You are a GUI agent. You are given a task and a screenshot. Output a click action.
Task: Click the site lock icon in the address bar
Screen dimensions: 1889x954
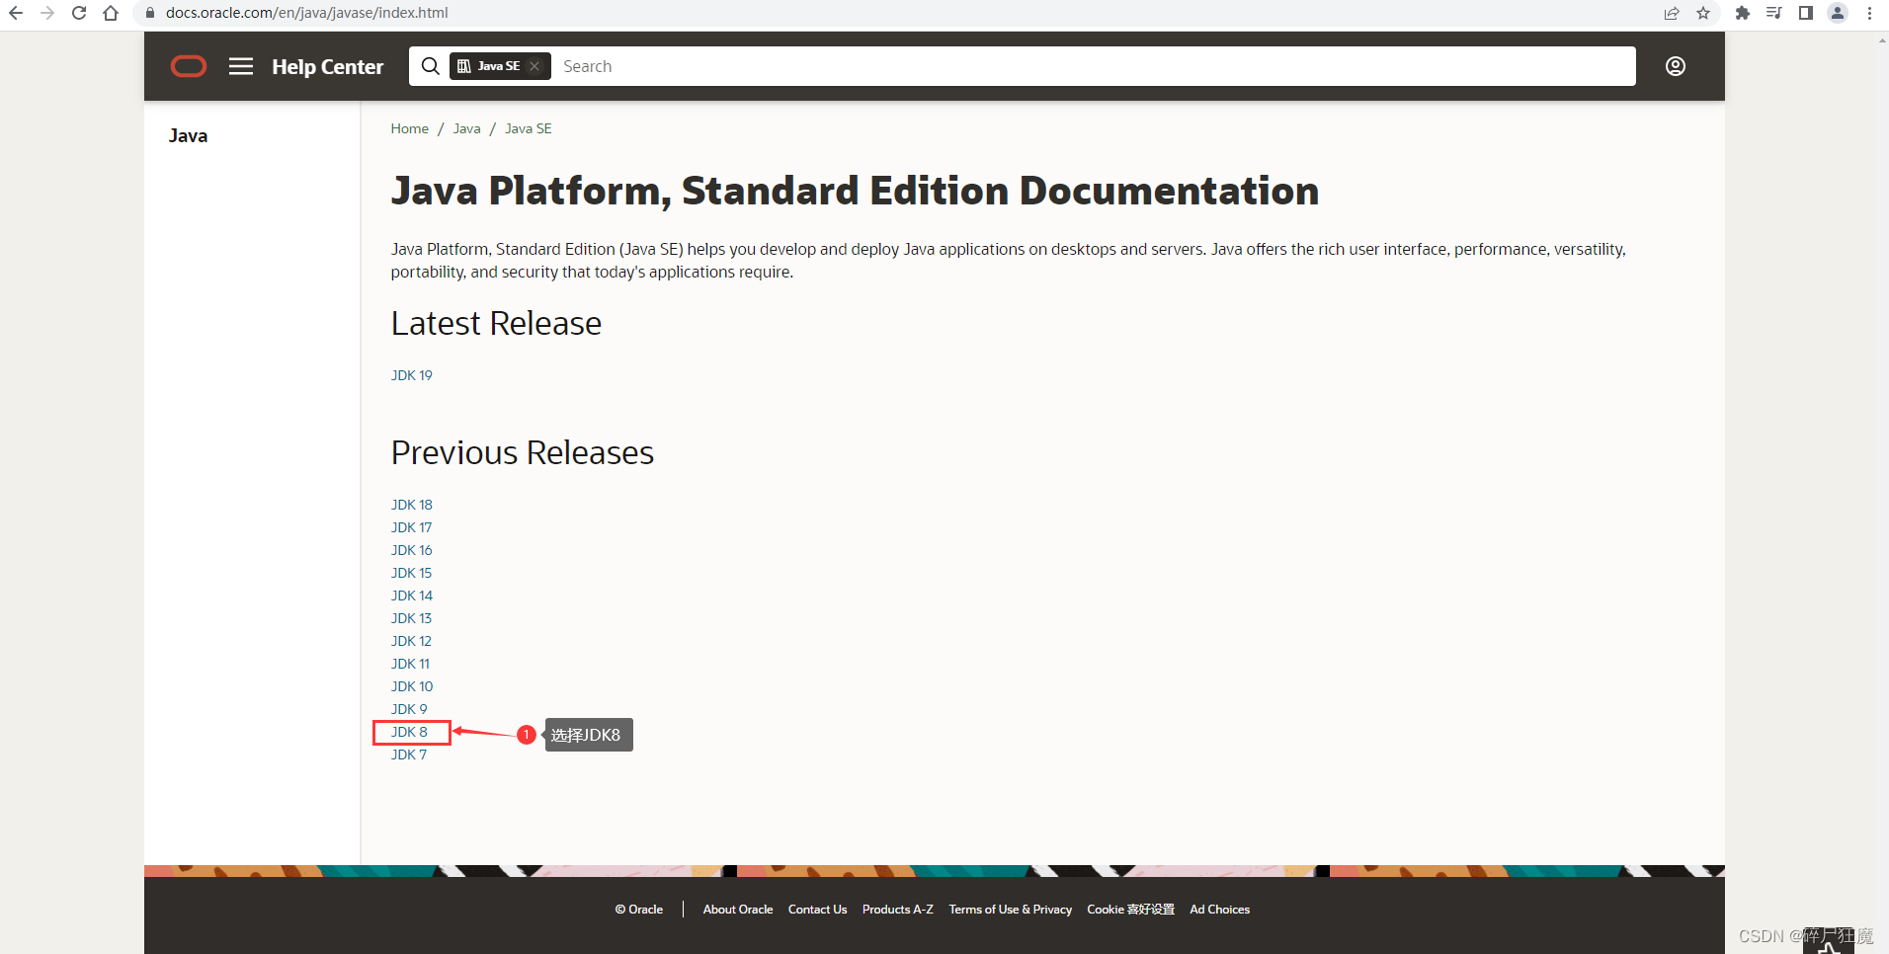[150, 13]
